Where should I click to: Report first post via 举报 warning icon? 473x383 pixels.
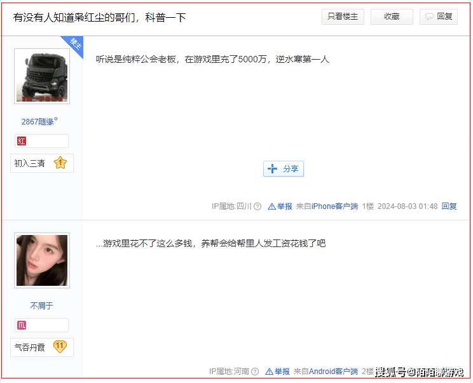point(272,206)
